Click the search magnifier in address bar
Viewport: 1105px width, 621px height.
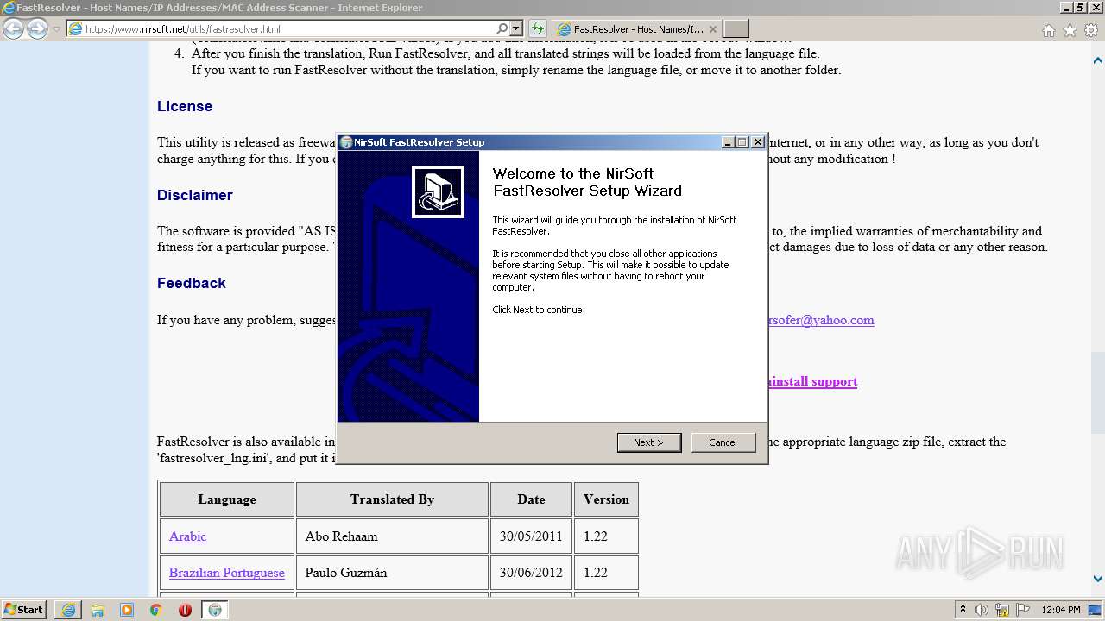[502, 28]
